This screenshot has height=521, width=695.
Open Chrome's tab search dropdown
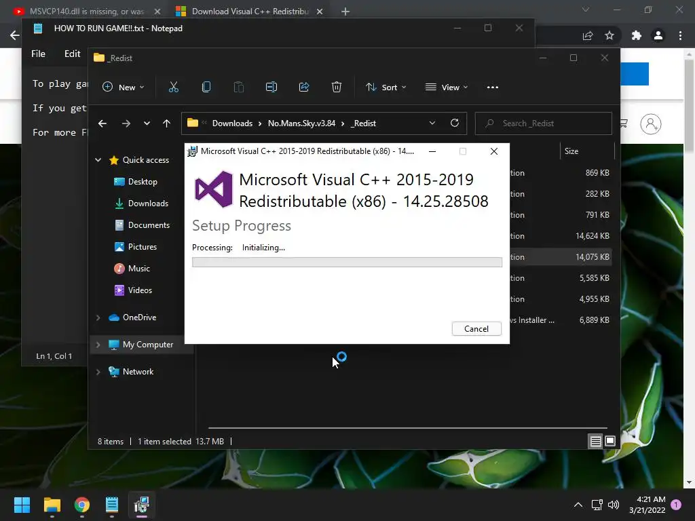coord(586,9)
